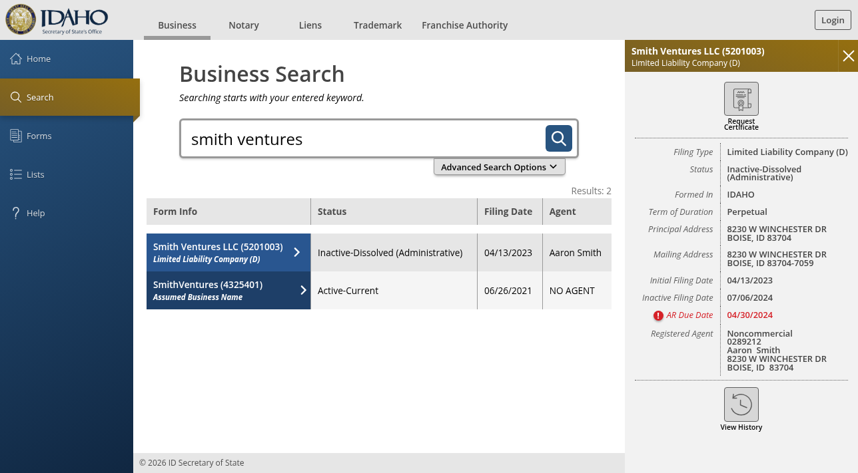Open Help label in the sidebar
This screenshot has width=858, height=473.
36,213
